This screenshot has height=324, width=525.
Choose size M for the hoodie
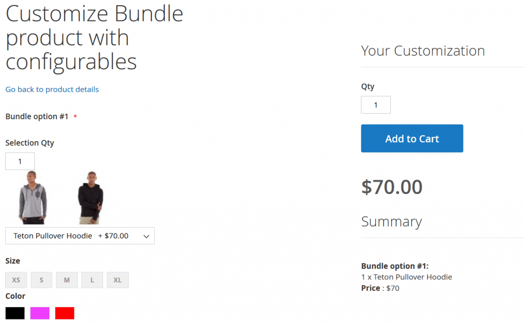coord(67,280)
